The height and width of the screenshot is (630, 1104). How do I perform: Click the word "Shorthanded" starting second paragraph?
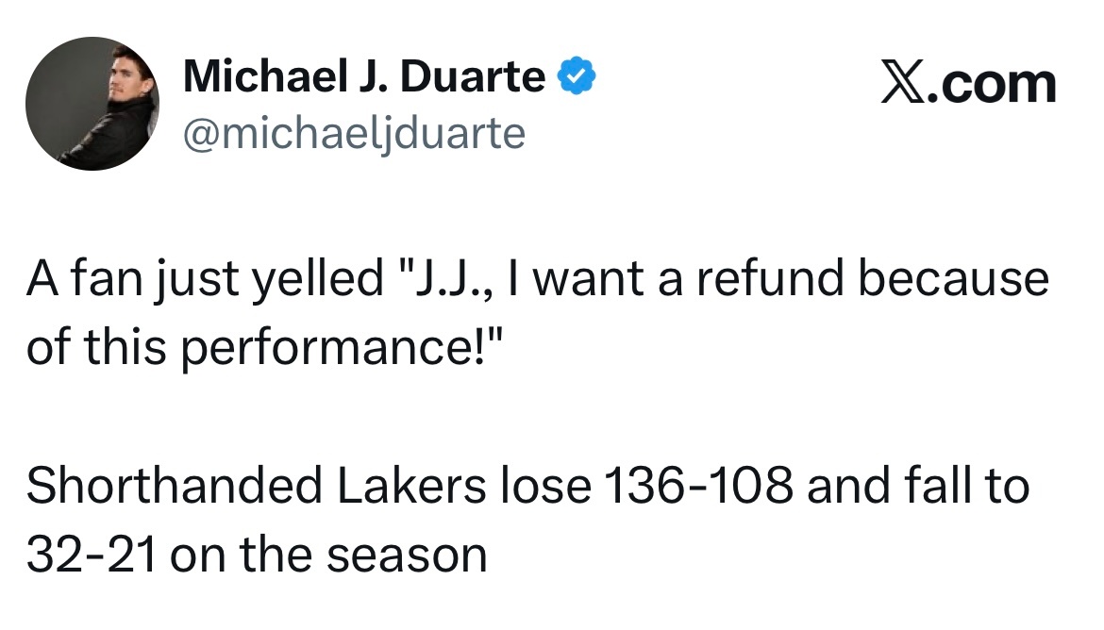point(175,487)
